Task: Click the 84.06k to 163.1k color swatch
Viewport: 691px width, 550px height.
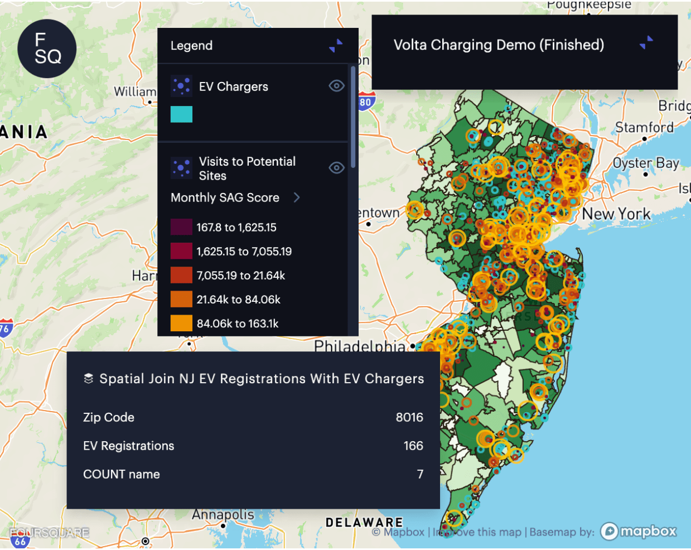Action: 181,323
